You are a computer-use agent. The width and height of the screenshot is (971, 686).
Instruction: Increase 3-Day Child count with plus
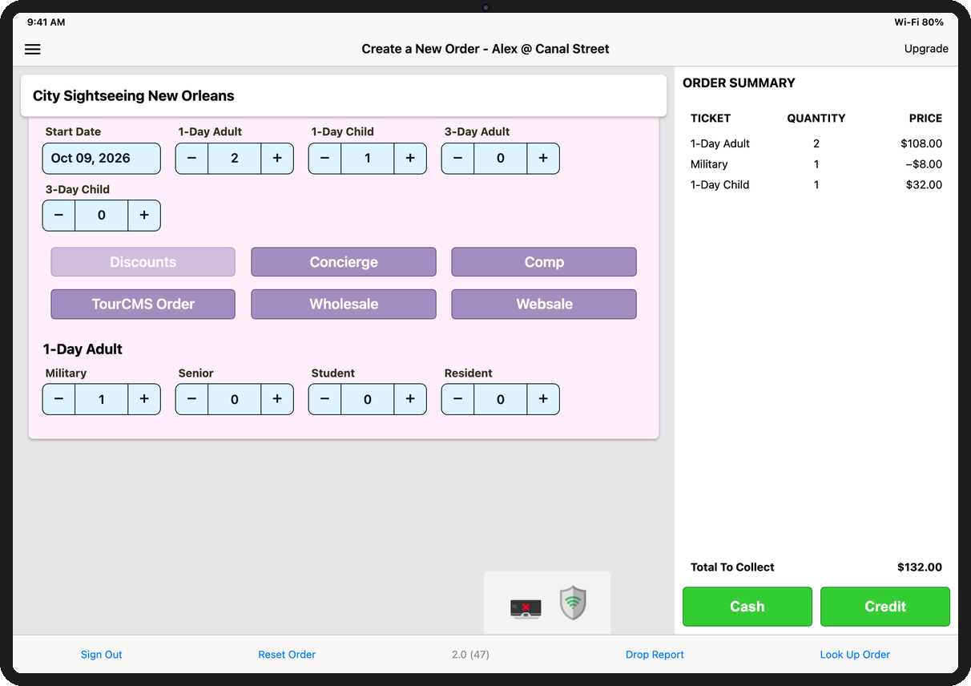tap(144, 216)
